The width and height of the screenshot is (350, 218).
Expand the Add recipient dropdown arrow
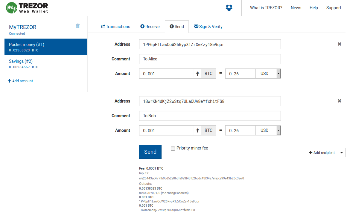(342, 153)
